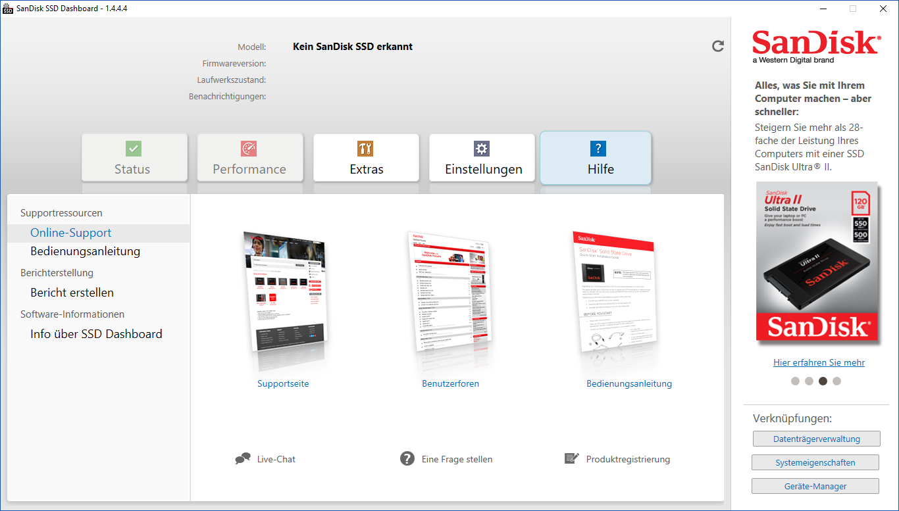Open Systemeigenschaften shortcut button
The width and height of the screenshot is (899, 511).
[x=815, y=462]
